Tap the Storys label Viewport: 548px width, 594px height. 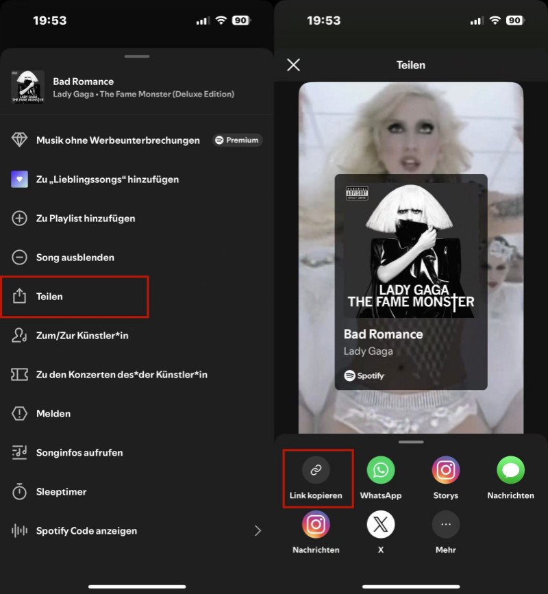click(x=446, y=495)
